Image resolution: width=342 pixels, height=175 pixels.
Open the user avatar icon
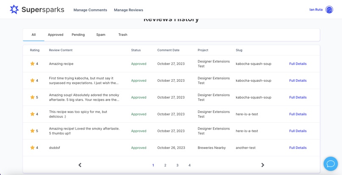click(x=329, y=10)
